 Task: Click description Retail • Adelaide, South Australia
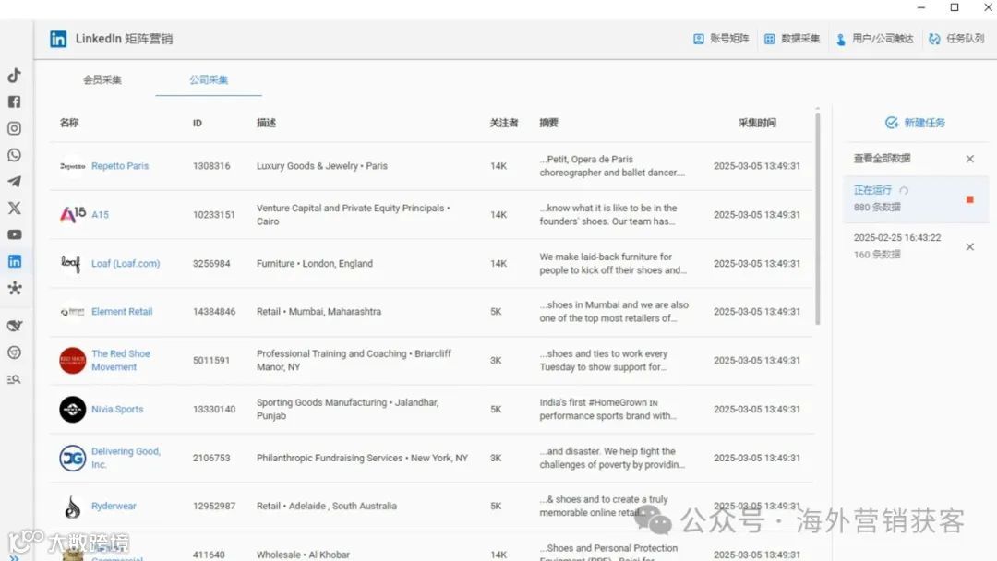click(327, 506)
